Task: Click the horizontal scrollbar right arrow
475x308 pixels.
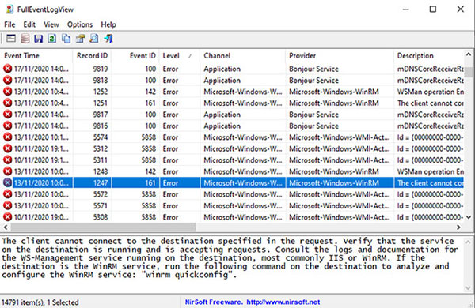Action: [458, 227]
